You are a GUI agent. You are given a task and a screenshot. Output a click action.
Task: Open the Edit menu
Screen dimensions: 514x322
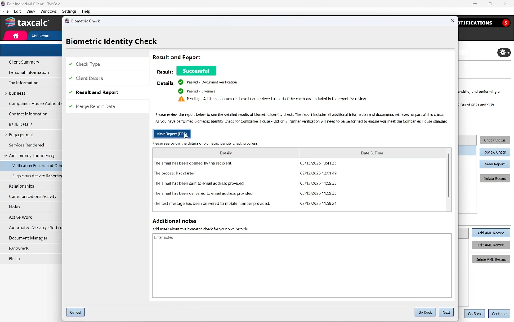18,11
